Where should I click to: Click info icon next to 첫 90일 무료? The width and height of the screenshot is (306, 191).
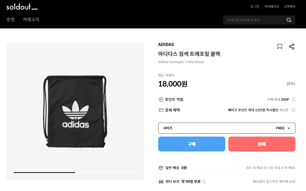(x=204, y=182)
